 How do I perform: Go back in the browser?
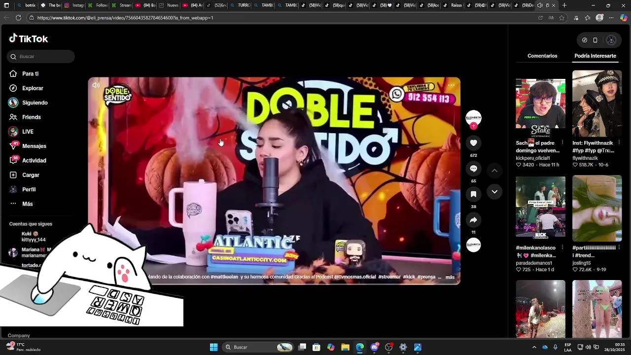tap(6, 18)
